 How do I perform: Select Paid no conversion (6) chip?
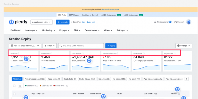coord(153,79)
